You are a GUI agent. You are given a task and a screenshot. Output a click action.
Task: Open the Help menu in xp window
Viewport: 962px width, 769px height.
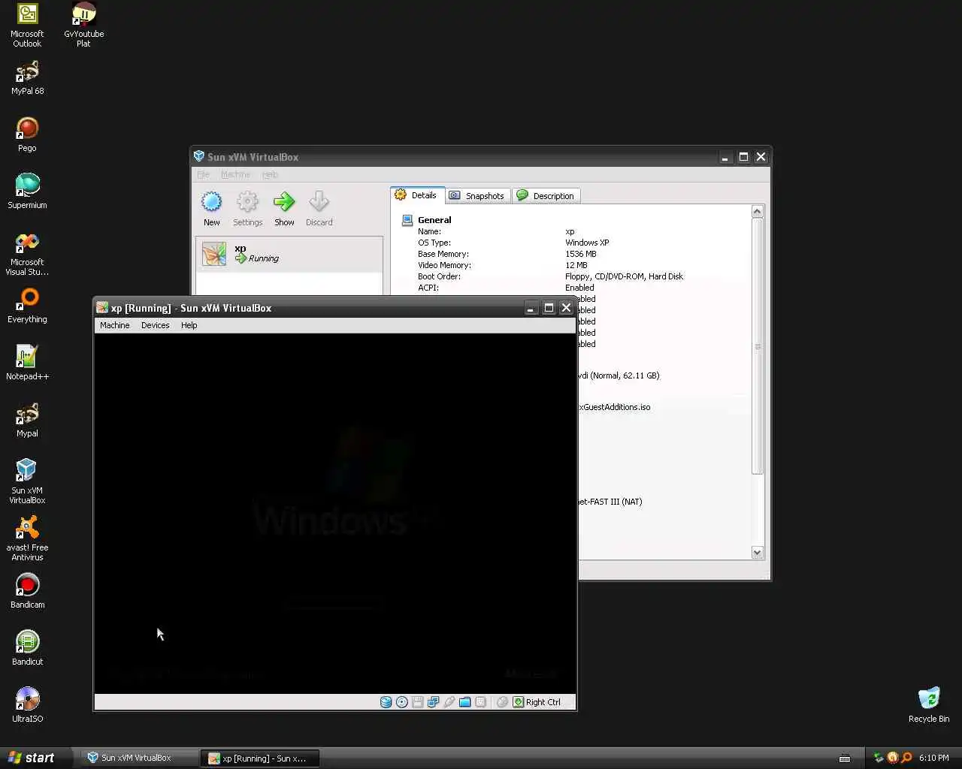(189, 325)
